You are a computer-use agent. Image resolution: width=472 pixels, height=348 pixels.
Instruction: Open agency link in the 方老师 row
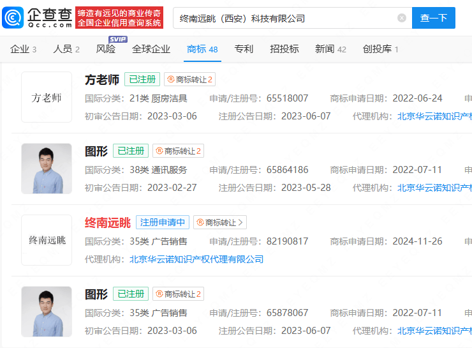[x=434, y=116]
